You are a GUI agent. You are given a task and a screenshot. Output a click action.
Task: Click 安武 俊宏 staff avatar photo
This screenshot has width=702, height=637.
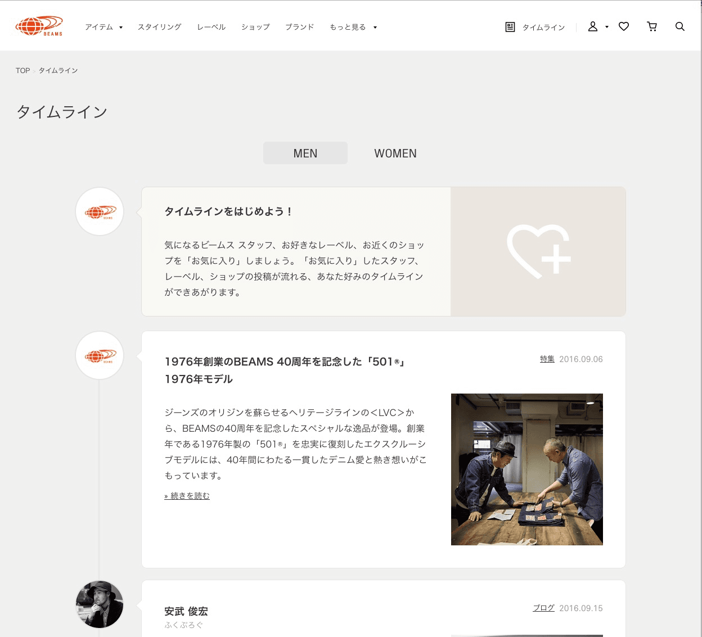point(100,604)
